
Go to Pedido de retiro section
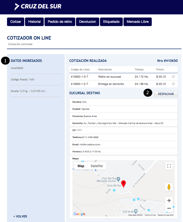tap(60, 22)
